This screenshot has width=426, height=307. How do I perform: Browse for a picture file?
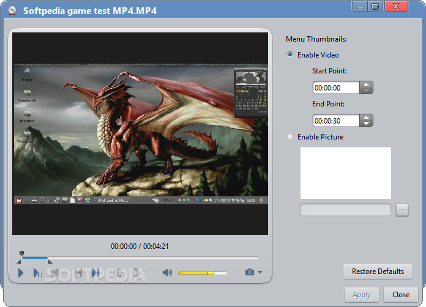pyautogui.click(x=402, y=210)
